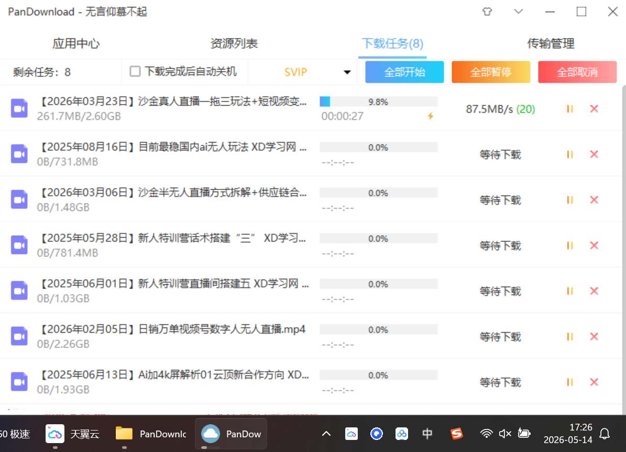Open the cloud drive tray icon
The height and width of the screenshot is (452, 626).
352,434
